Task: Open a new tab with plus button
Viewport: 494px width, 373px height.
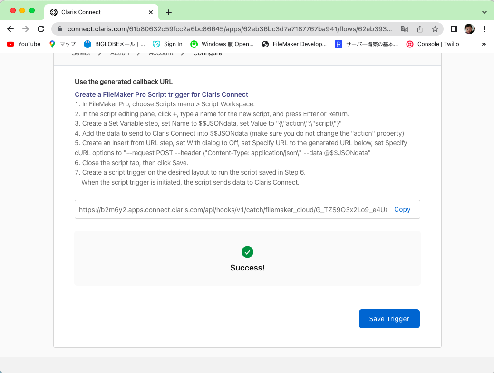Action: [x=169, y=12]
